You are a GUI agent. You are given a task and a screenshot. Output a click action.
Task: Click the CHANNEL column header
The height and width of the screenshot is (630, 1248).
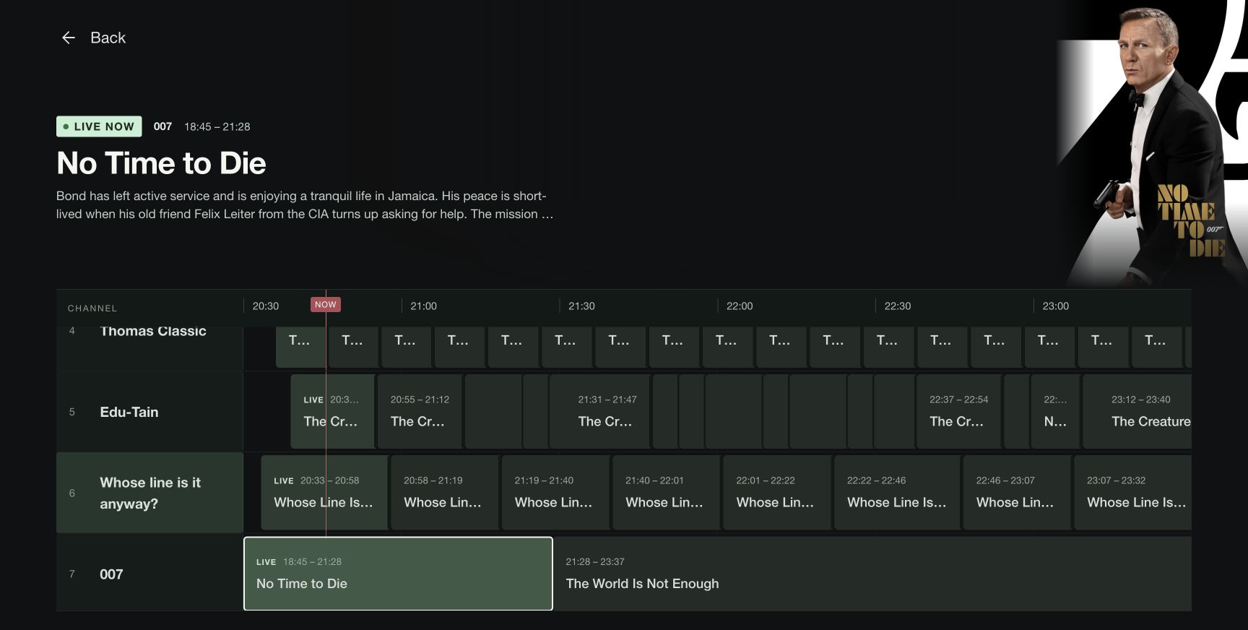click(92, 308)
